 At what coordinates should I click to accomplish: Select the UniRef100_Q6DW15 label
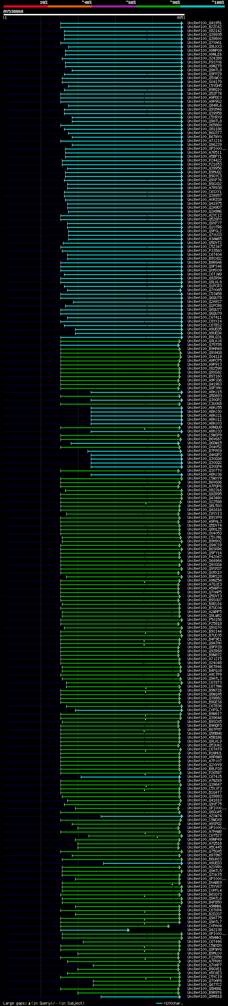coord(204,443)
